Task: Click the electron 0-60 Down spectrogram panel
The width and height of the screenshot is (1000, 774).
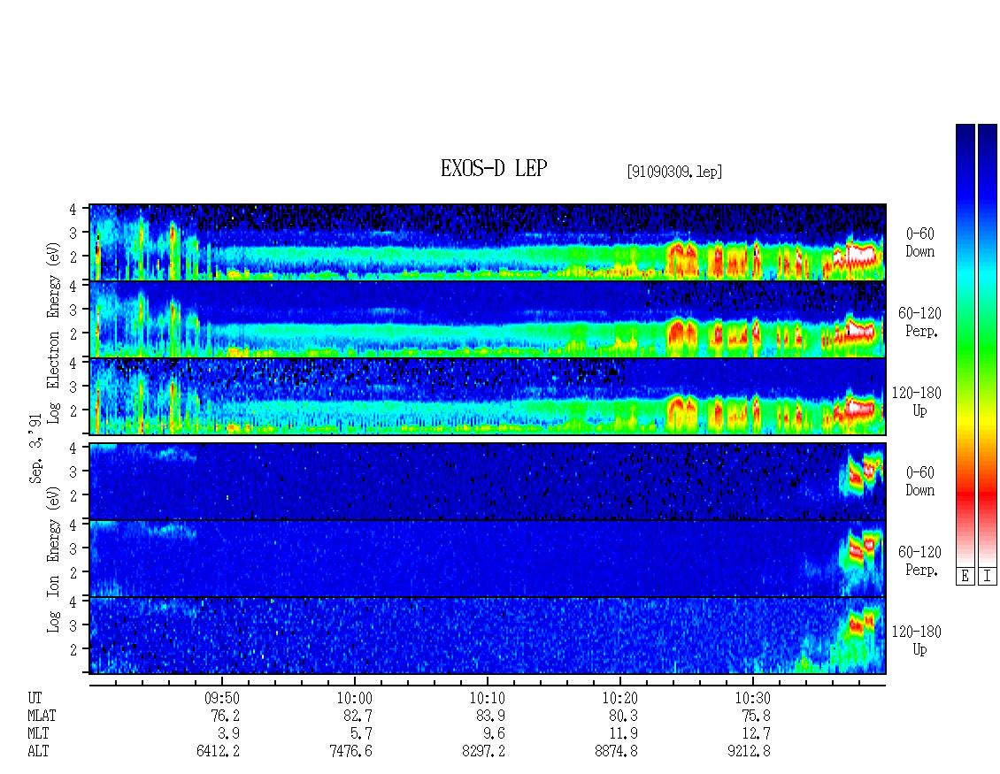Action: pyautogui.click(x=488, y=242)
